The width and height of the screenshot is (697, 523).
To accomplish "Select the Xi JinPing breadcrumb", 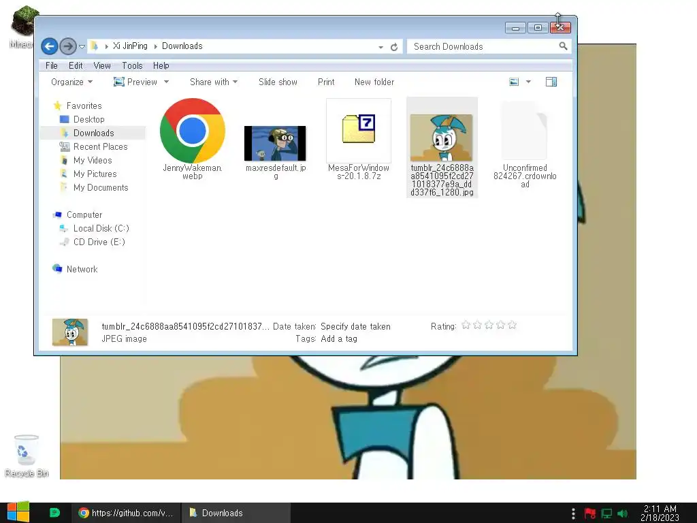I will pyautogui.click(x=130, y=46).
